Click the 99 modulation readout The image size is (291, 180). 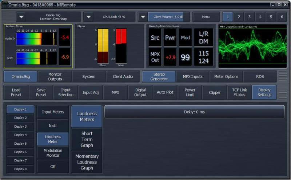[x=185, y=57]
